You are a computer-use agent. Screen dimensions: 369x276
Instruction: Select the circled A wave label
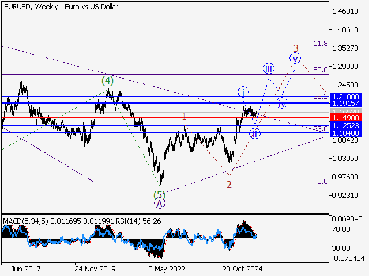click(160, 203)
